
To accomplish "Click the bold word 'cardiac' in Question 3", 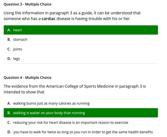I will (49, 19).
